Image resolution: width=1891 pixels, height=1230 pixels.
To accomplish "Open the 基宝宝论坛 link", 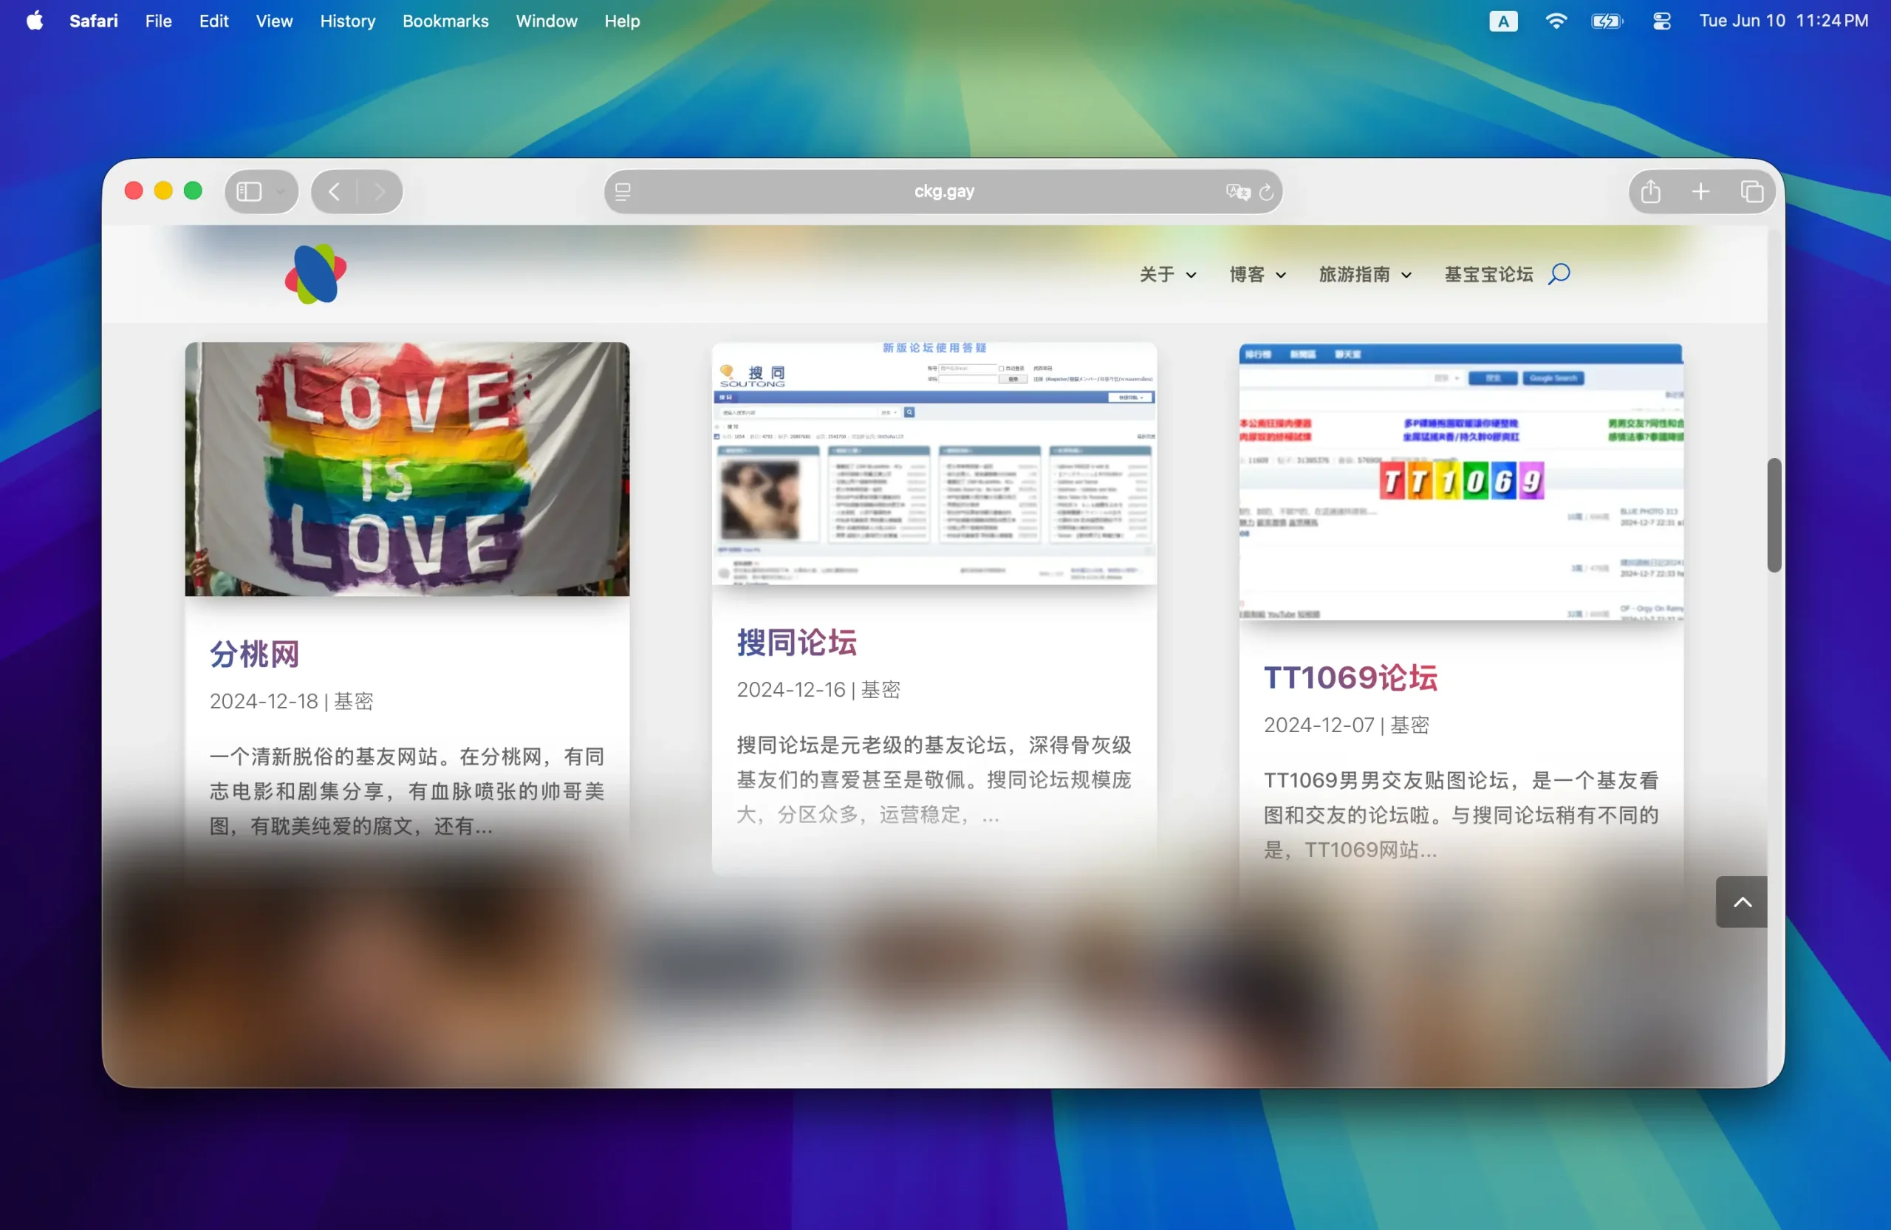I will pyautogui.click(x=1488, y=274).
